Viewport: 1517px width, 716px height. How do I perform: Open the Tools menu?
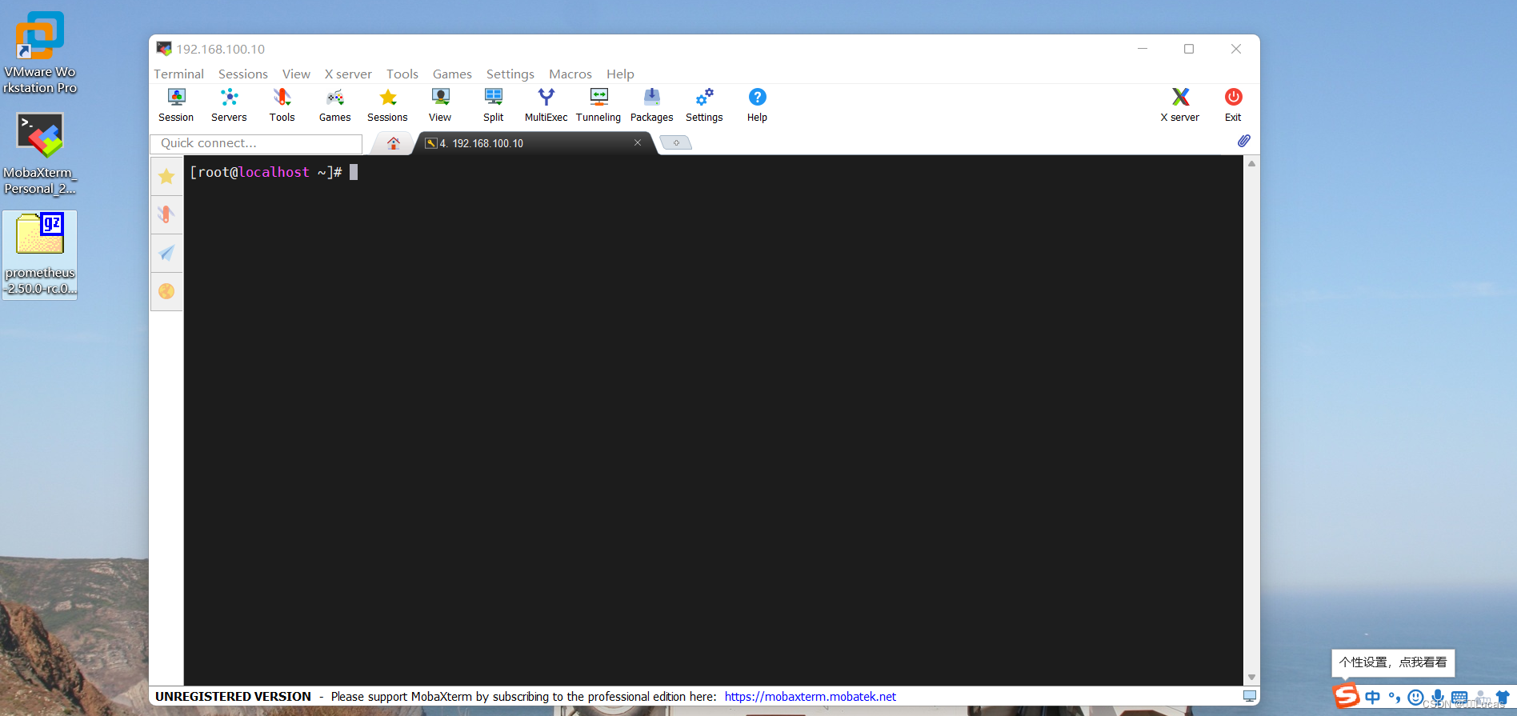click(402, 74)
